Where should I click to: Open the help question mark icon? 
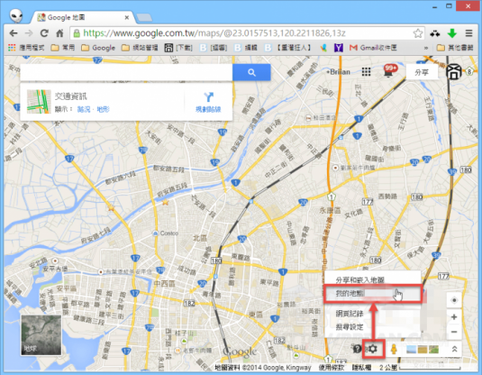click(x=357, y=349)
